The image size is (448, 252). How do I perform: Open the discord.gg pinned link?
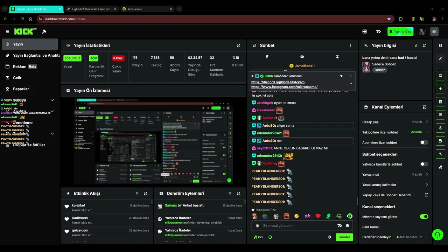278,82
